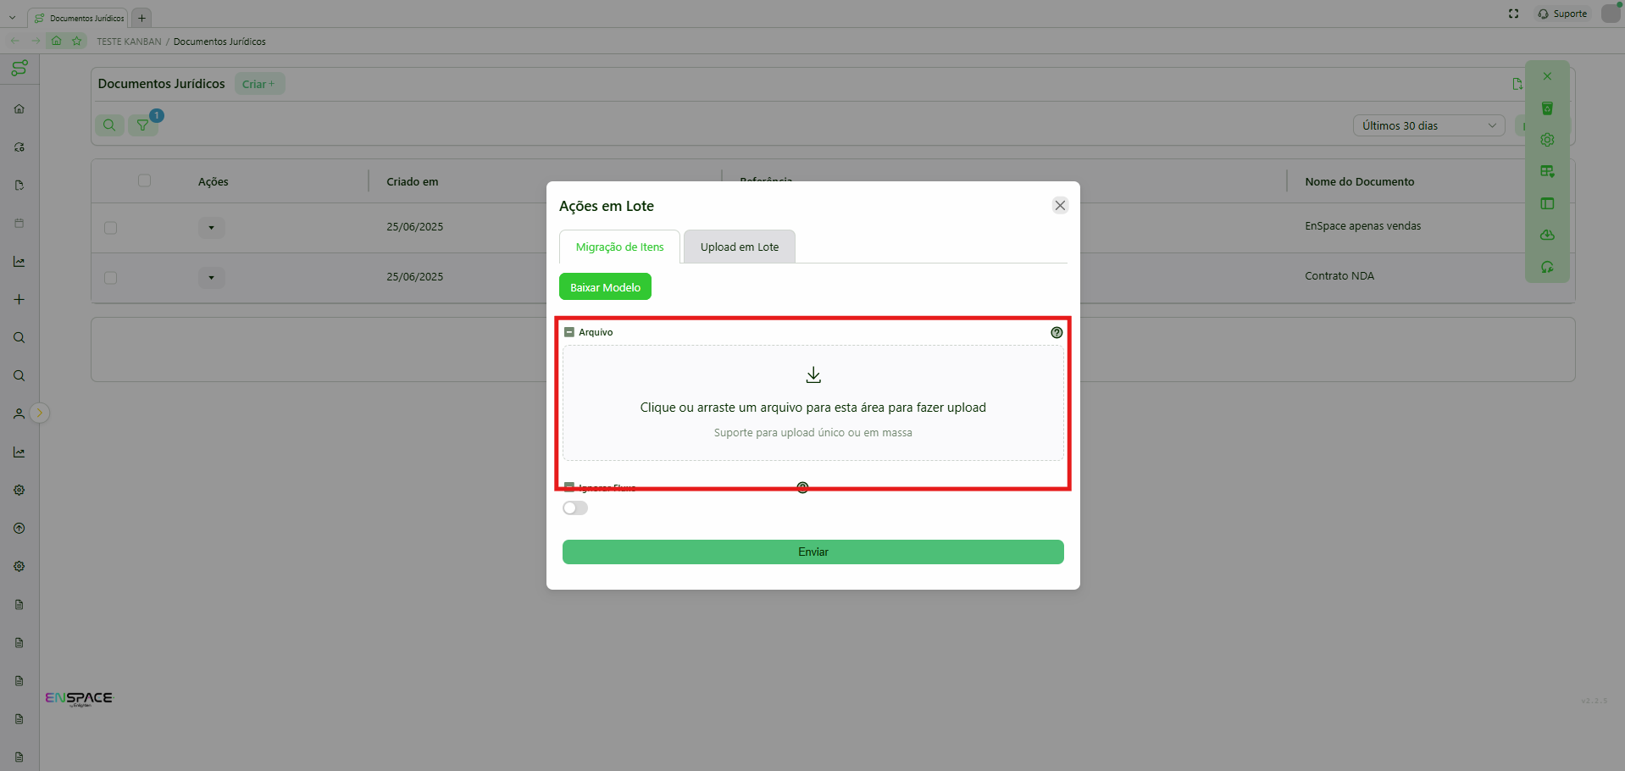Click Documentos Jurídicos breadcrumb link
Viewport: 1625px width, 771px height.
(x=219, y=42)
